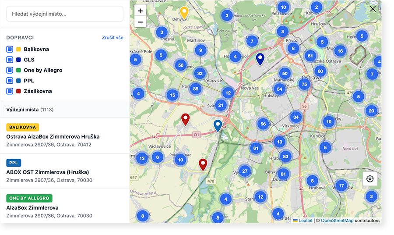
Task: Zoom in the map with plus button
Action: tap(140, 11)
